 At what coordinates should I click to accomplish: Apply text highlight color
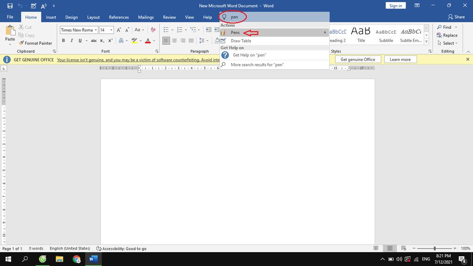pyautogui.click(x=134, y=41)
